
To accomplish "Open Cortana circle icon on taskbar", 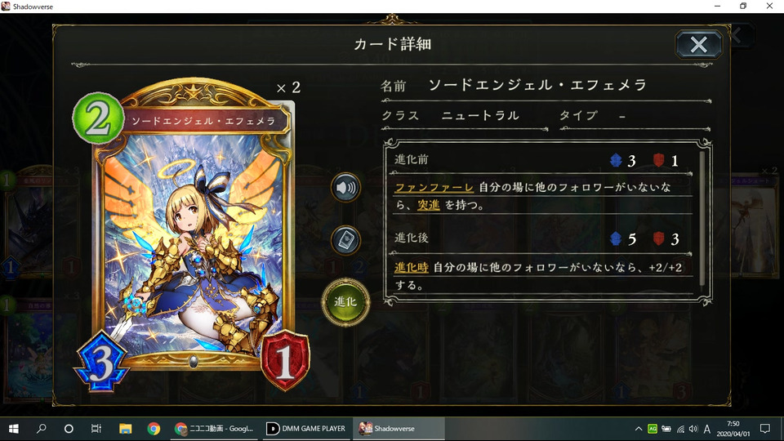I will (x=69, y=429).
